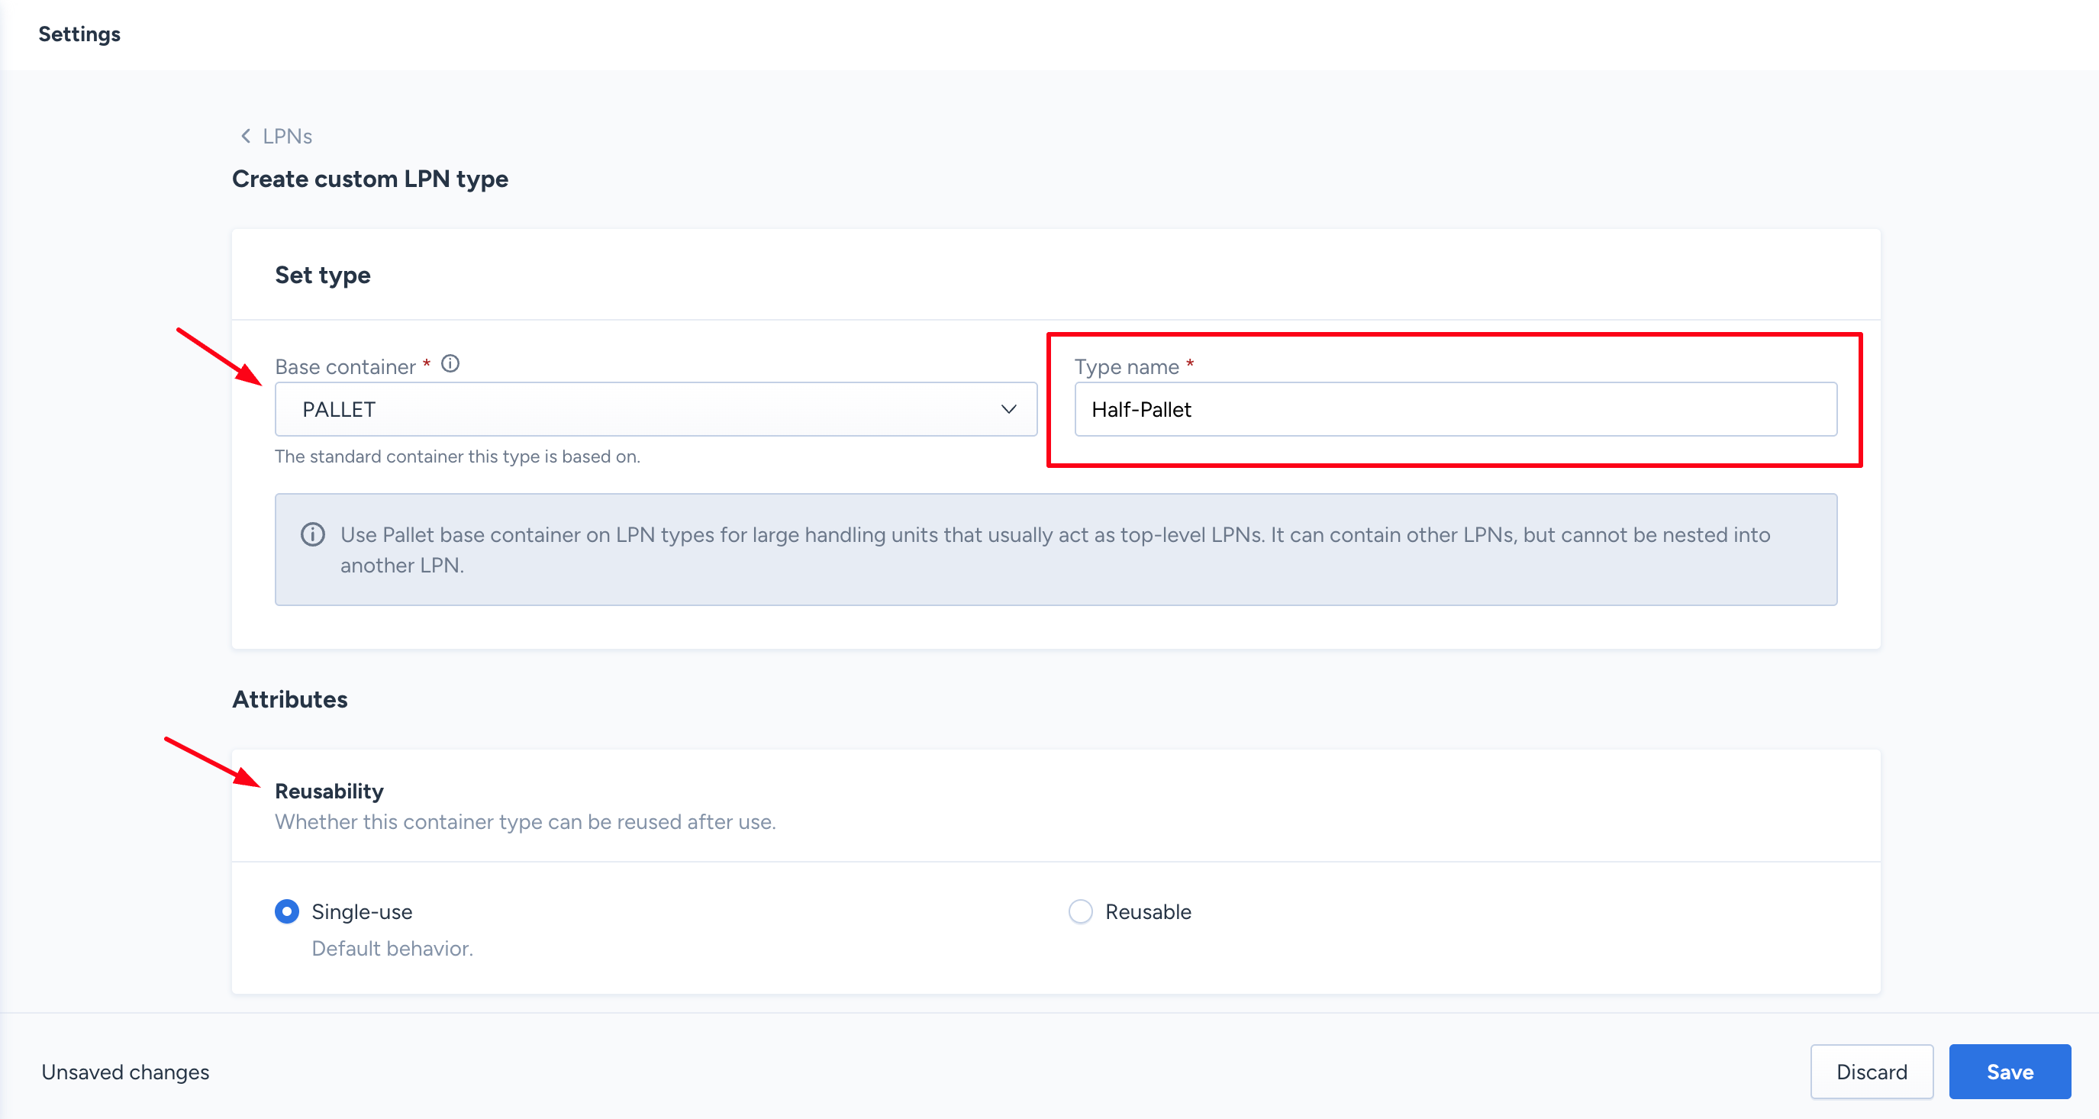2099x1119 pixels.
Task: Save the custom LPN type
Action: click(2010, 1072)
